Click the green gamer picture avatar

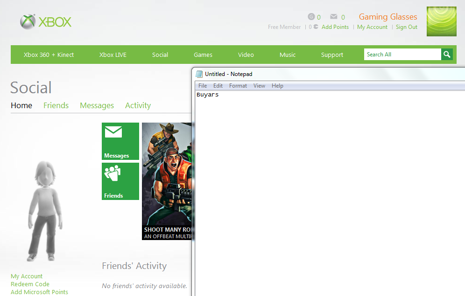(441, 21)
